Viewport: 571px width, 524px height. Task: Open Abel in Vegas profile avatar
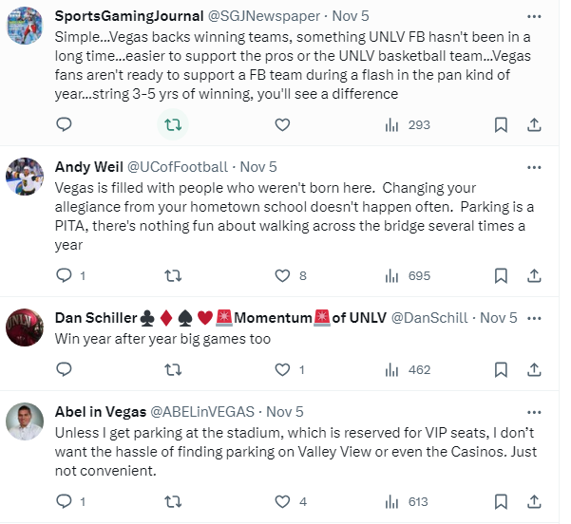coord(26,422)
